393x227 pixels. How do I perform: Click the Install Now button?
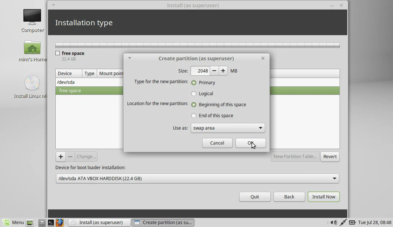[x=323, y=197]
